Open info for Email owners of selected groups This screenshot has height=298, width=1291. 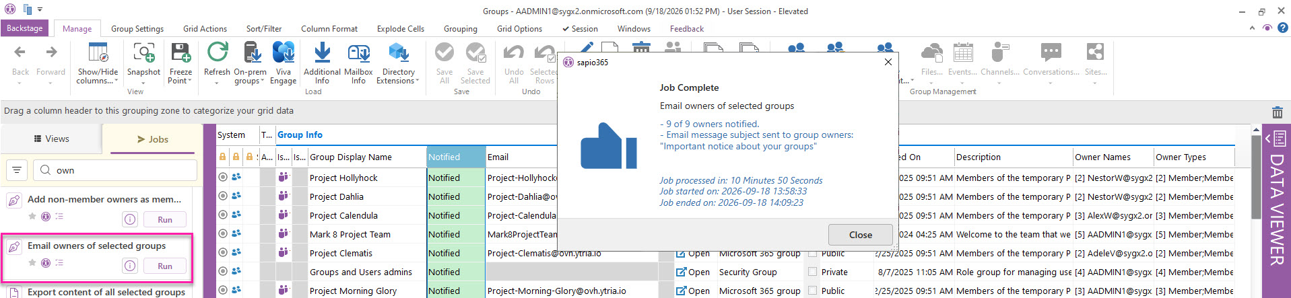pos(130,266)
